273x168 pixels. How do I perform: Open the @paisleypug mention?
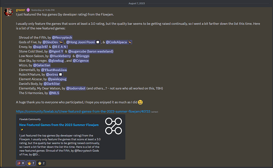[57, 79]
